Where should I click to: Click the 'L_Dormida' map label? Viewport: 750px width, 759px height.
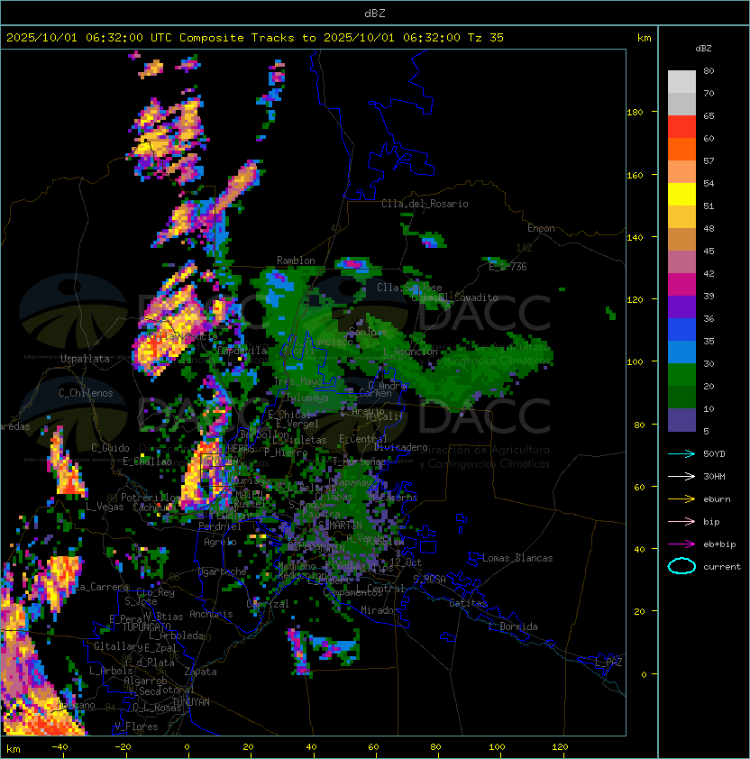pyautogui.click(x=513, y=626)
